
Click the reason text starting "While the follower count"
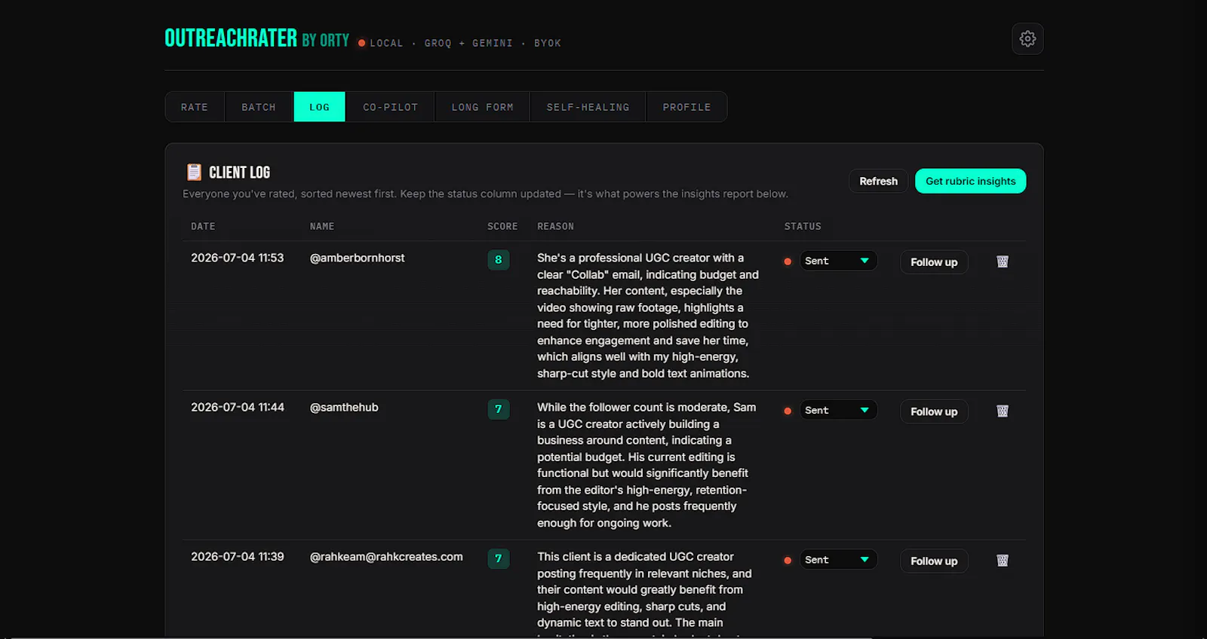[x=646, y=465]
